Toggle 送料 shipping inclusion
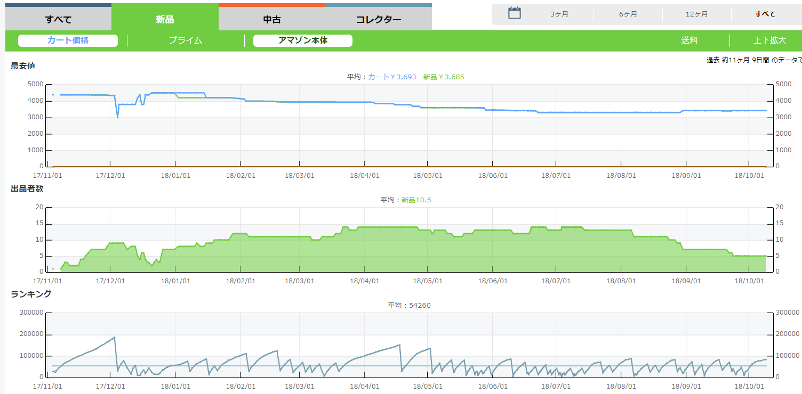 (x=689, y=40)
